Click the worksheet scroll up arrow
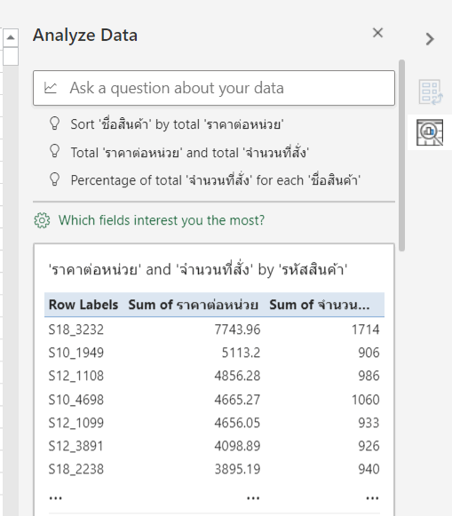The image size is (452, 516). pyautogui.click(x=11, y=37)
